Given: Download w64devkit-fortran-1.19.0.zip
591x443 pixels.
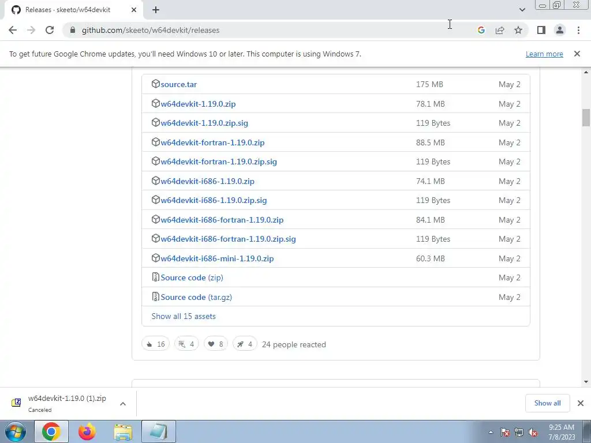Looking at the screenshot, I should click(212, 143).
